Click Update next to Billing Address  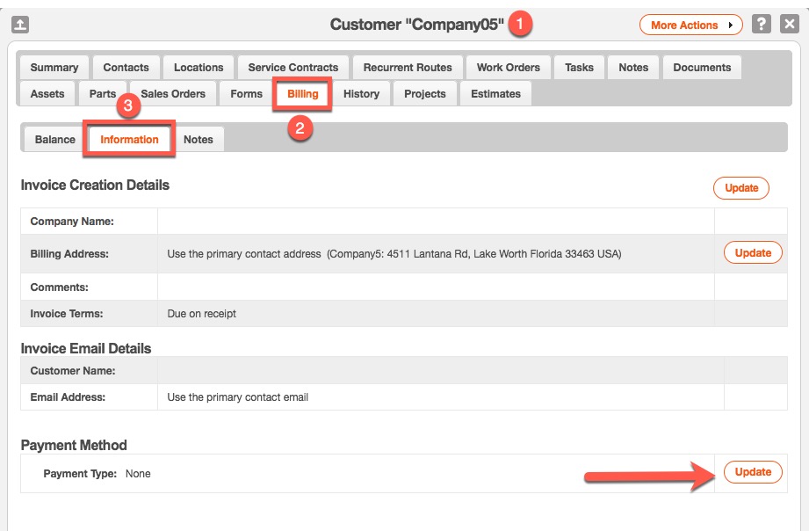tap(752, 252)
